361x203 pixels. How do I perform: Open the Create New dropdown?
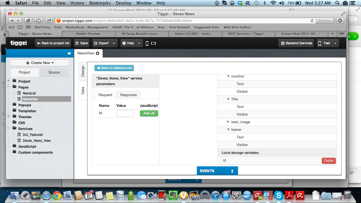click(40, 63)
